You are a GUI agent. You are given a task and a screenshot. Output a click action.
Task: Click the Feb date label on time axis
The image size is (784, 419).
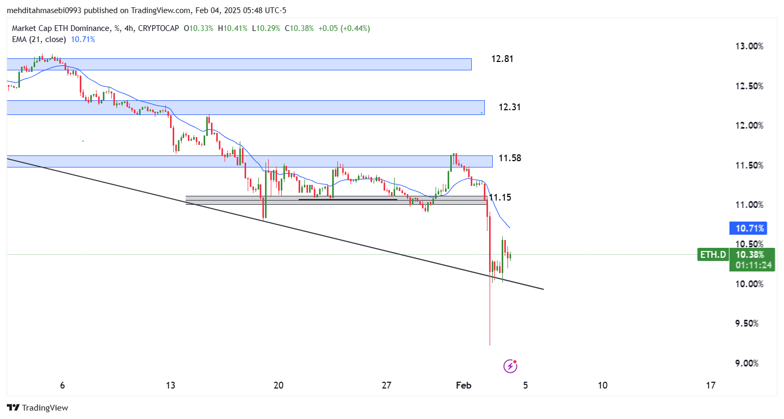coord(465,385)
